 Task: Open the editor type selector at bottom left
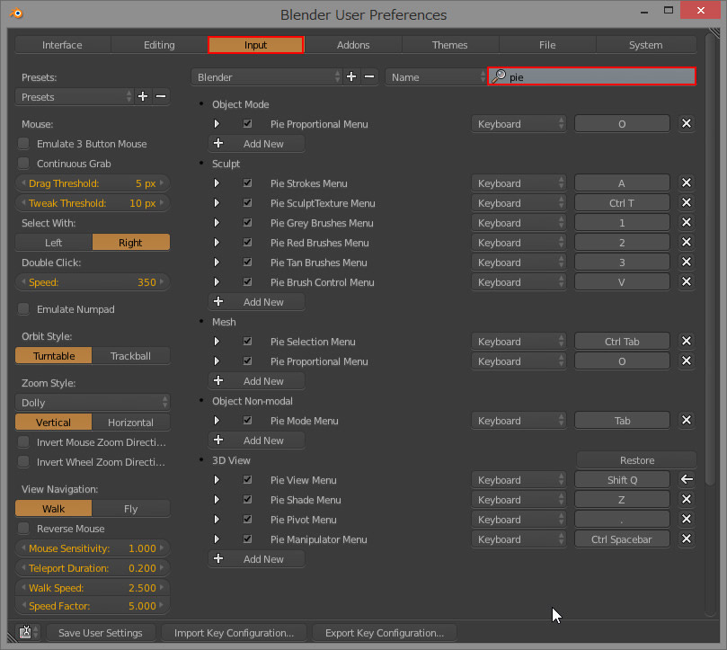pos(28,632)
